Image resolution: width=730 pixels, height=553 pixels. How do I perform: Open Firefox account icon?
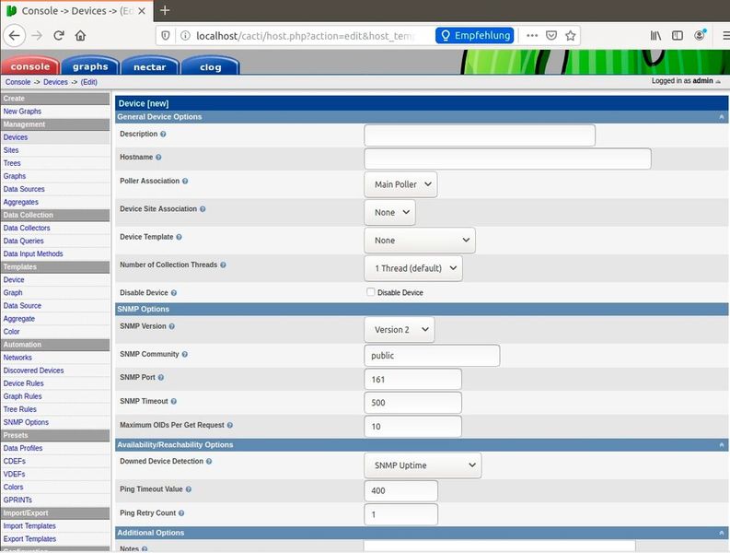(700, 35)
